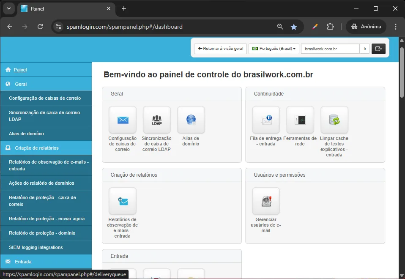Open the Ferramentas de rede icon

pyautogui.click(x=300, y=120)
